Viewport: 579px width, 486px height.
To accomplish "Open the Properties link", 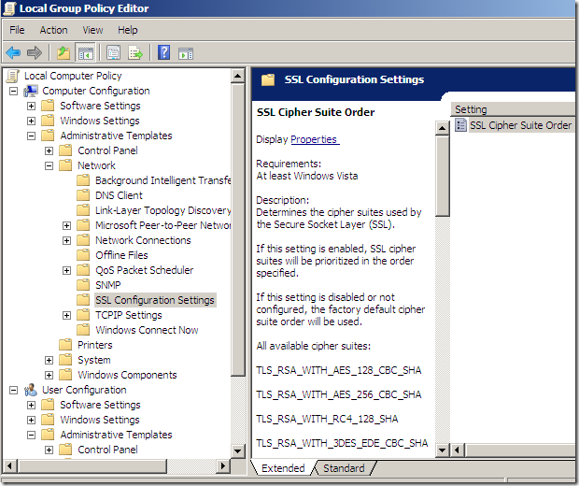I will [x=315, y=139].
